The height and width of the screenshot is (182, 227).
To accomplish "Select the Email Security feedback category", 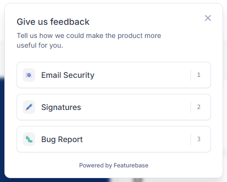I will pos(114,75).
